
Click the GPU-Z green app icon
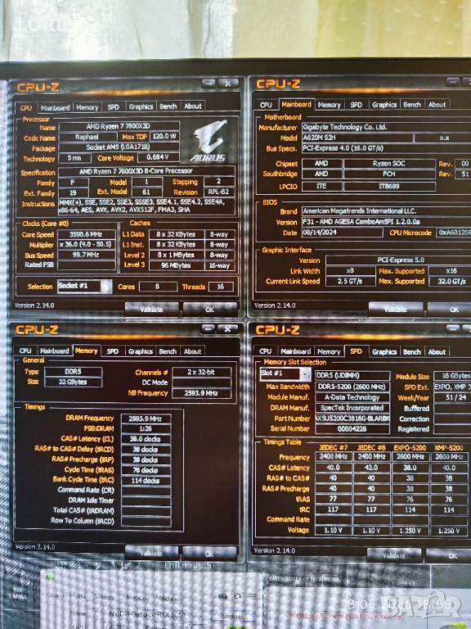point(50,578)
